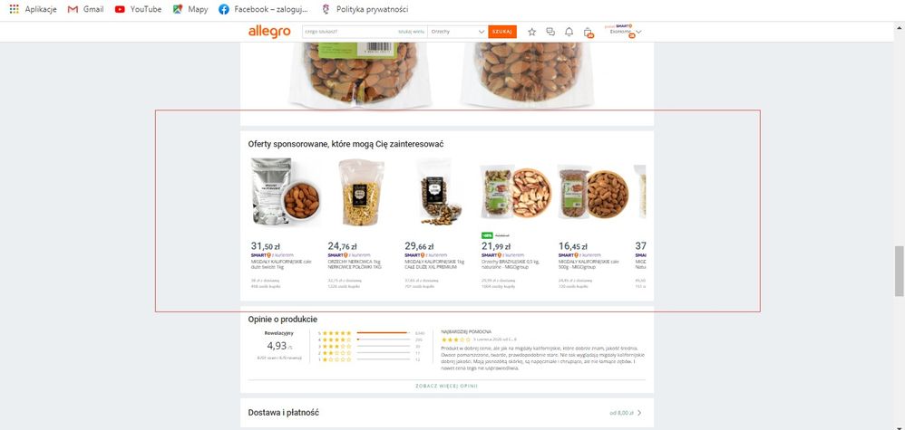Viewport: 905px width, 430px height.
Task: Open ZOBACZ WIĘCEJ OPINII link
Action: click(447, 387)
